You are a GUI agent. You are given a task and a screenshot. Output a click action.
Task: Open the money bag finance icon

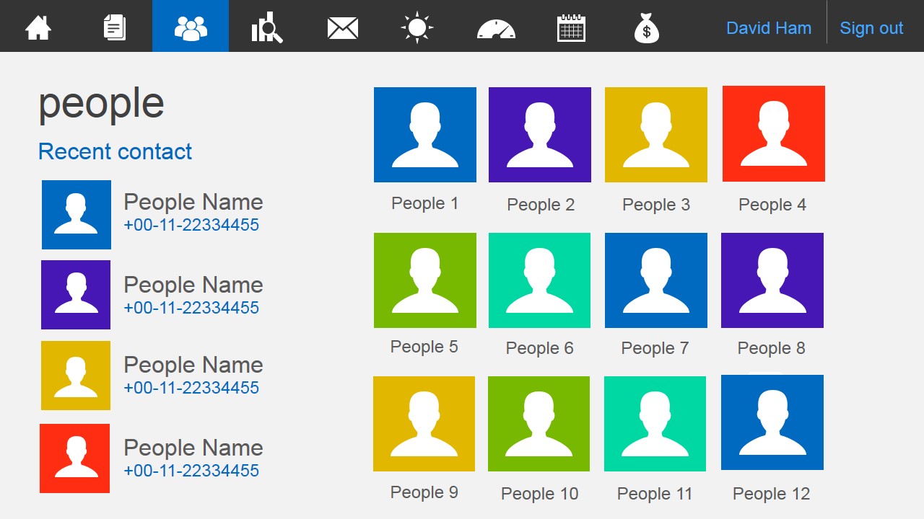coord(647,29)
